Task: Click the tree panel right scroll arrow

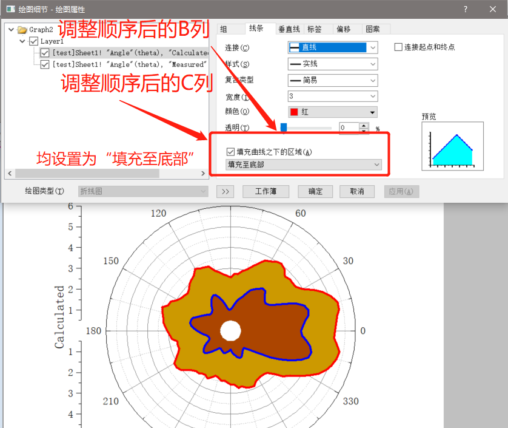Action: tap(203, 173)
